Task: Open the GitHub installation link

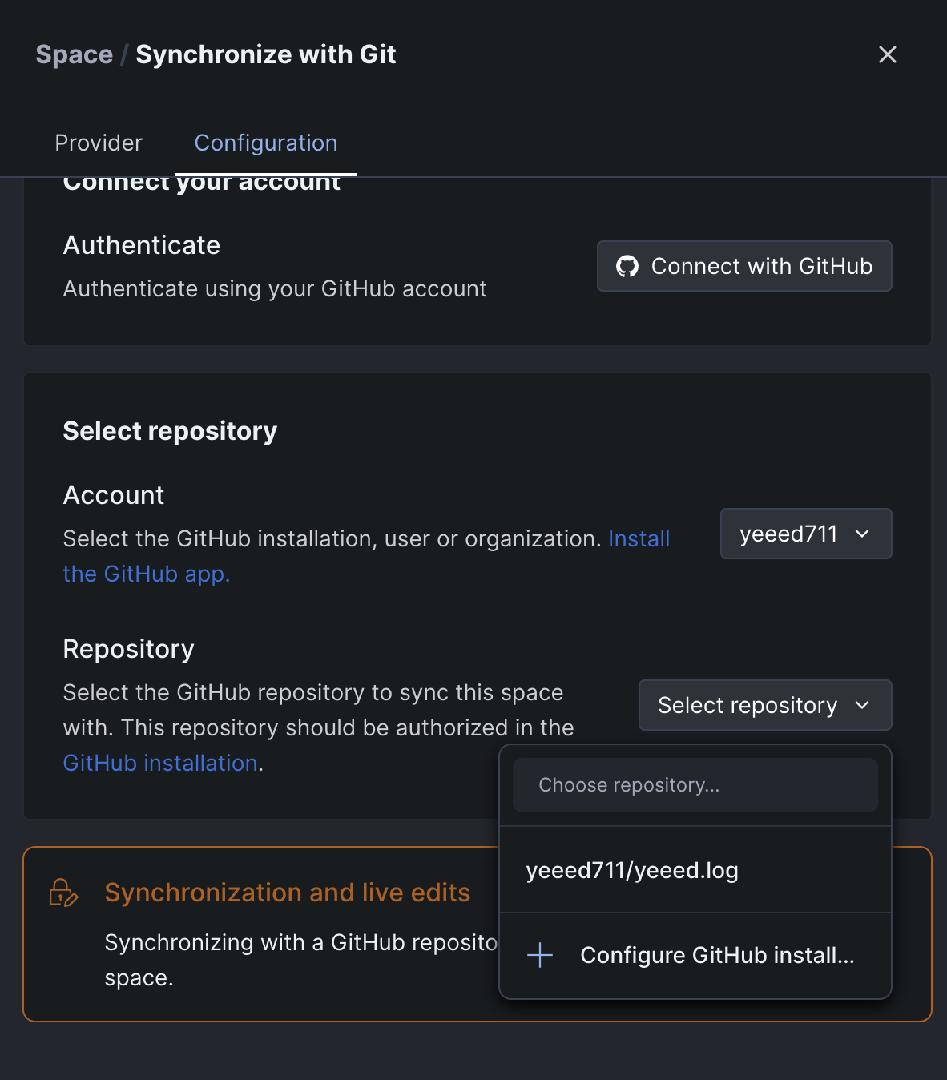Action: pyautogui.click(x=160, y=763)
